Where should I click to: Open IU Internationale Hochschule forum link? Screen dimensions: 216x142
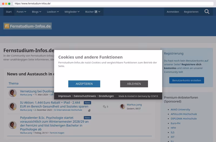coord(68,110)
